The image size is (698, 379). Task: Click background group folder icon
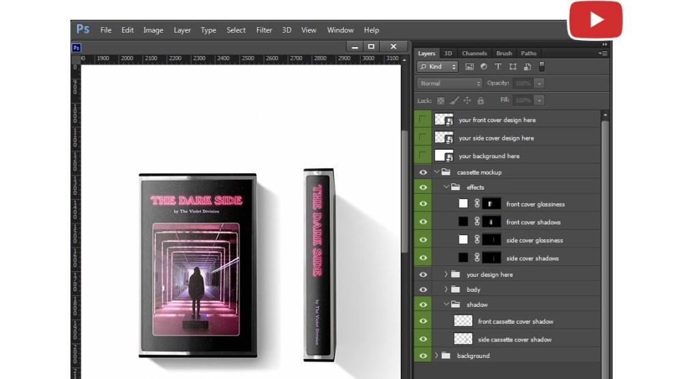[x=446, y=355]
